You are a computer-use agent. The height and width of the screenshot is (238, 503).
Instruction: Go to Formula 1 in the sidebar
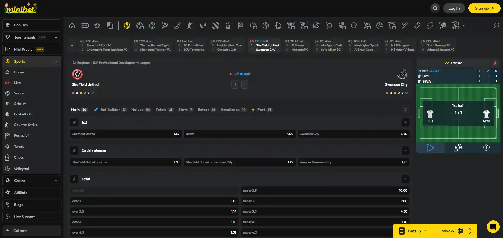point(32,135)
